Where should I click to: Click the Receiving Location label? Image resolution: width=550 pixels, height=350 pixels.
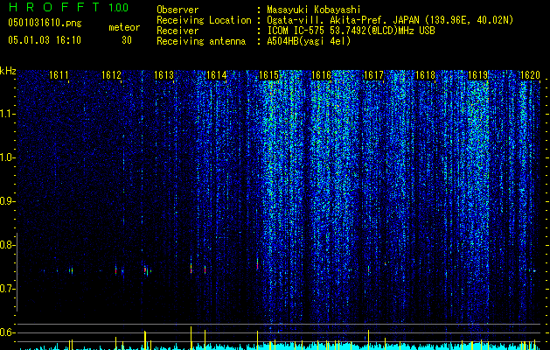pyautogui.click(x=204, y=20)
